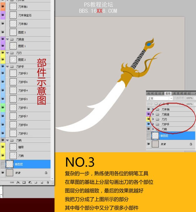The width and height of the screenshot is (196, 212).
Task: Click the link layers icon at panel bottom
Action: [12, 183]
